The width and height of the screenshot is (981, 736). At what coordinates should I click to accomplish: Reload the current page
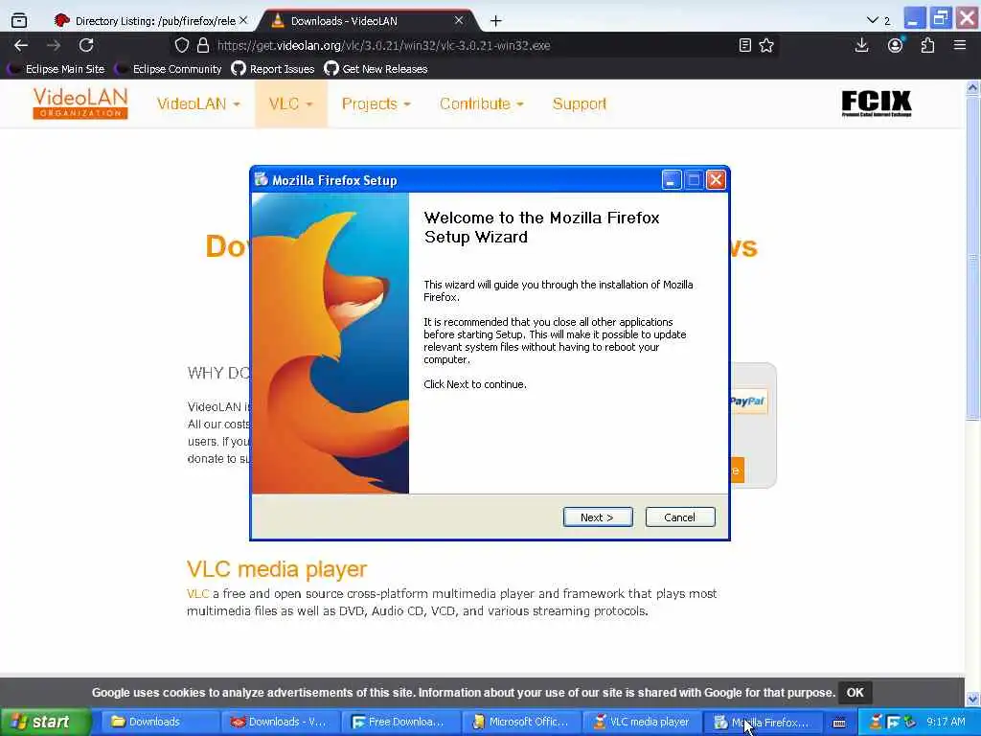tap(86, 45)
